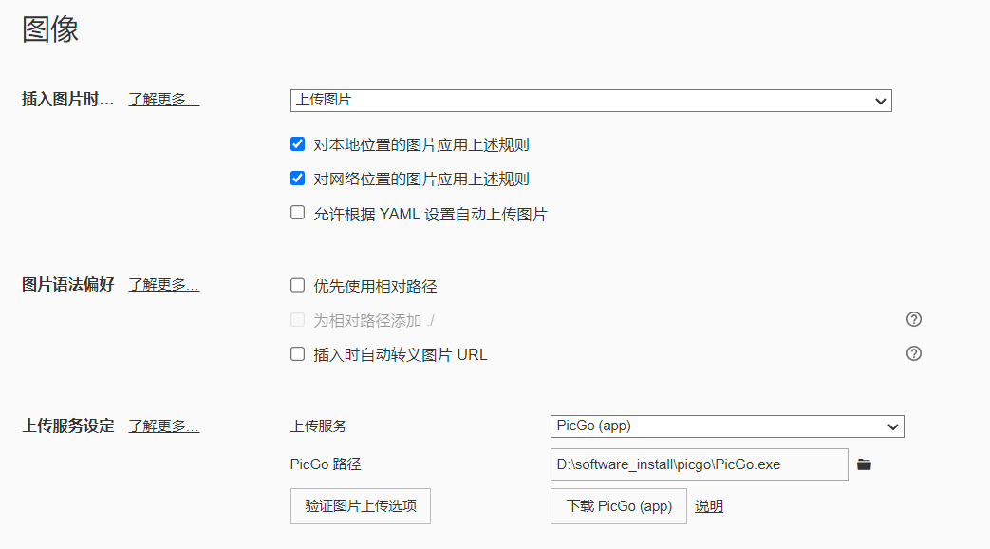The image size is (990, 549).
Task: Click the 下载 PicGo (app) button
Action: (618, 505)
